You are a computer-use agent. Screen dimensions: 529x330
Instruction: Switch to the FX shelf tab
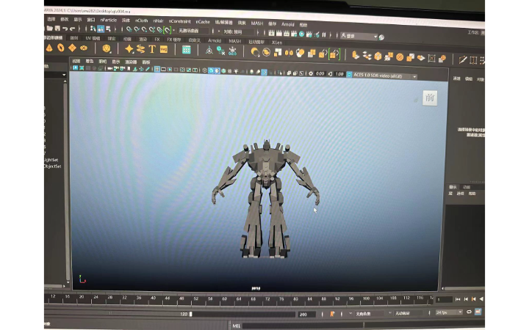(x=157, y=40)
